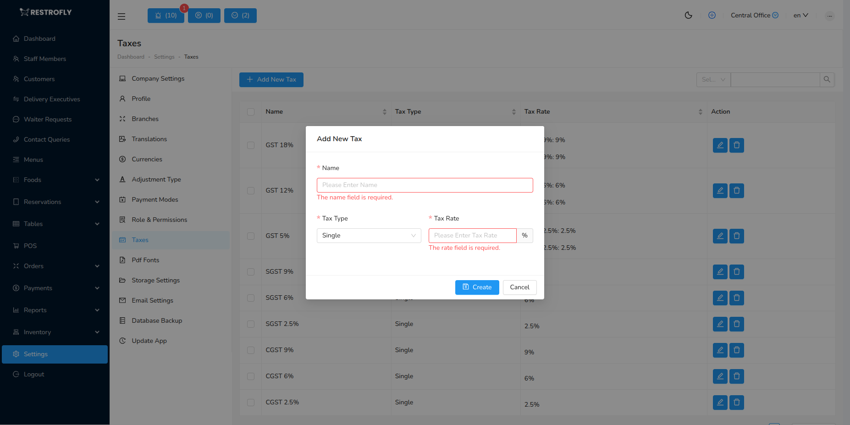
Task: Check the select-all checkbox in table header
Action: [251, 111]
